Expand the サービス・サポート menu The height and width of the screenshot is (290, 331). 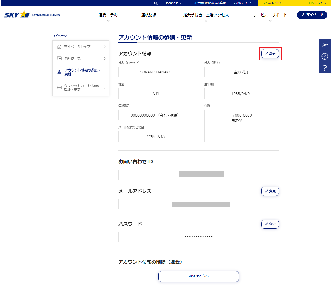(x=270, y=15)
